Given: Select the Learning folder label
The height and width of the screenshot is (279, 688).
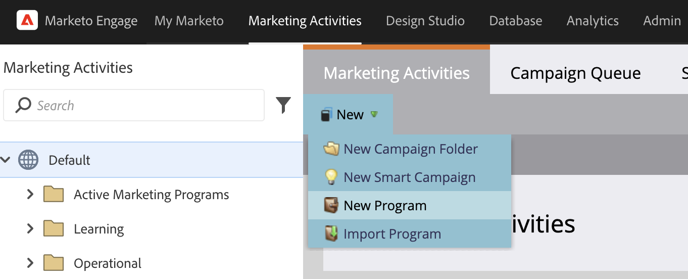Looking at the screenshot, I should tap(99, 229).
